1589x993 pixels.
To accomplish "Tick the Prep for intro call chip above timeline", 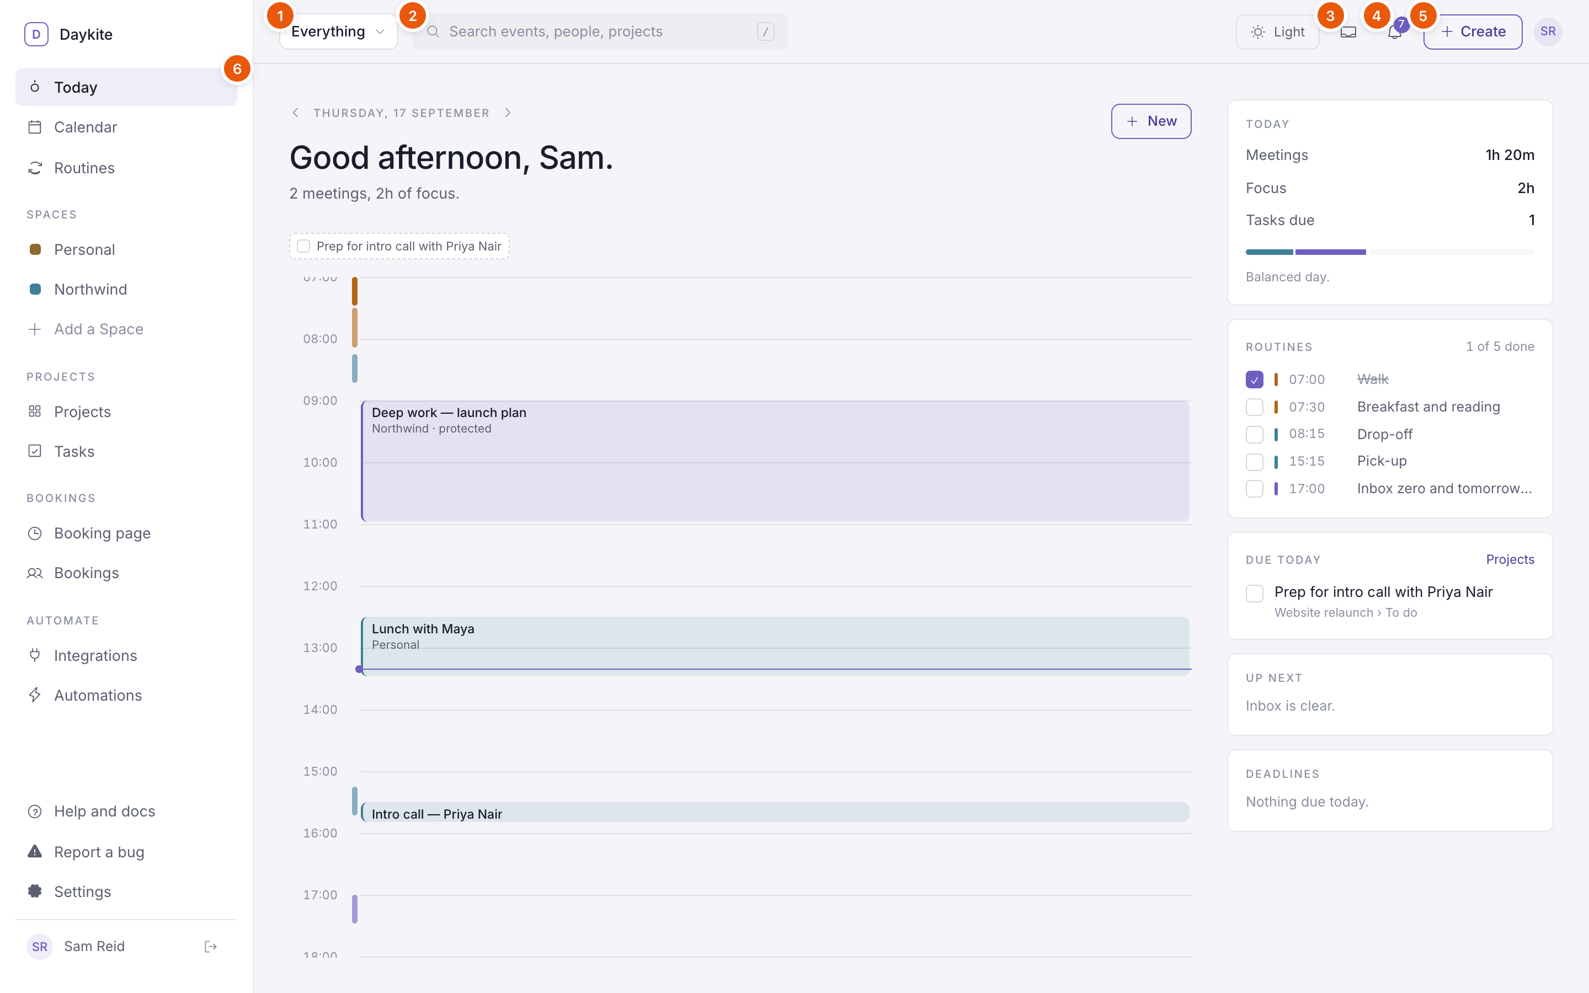I will [303, 246].
